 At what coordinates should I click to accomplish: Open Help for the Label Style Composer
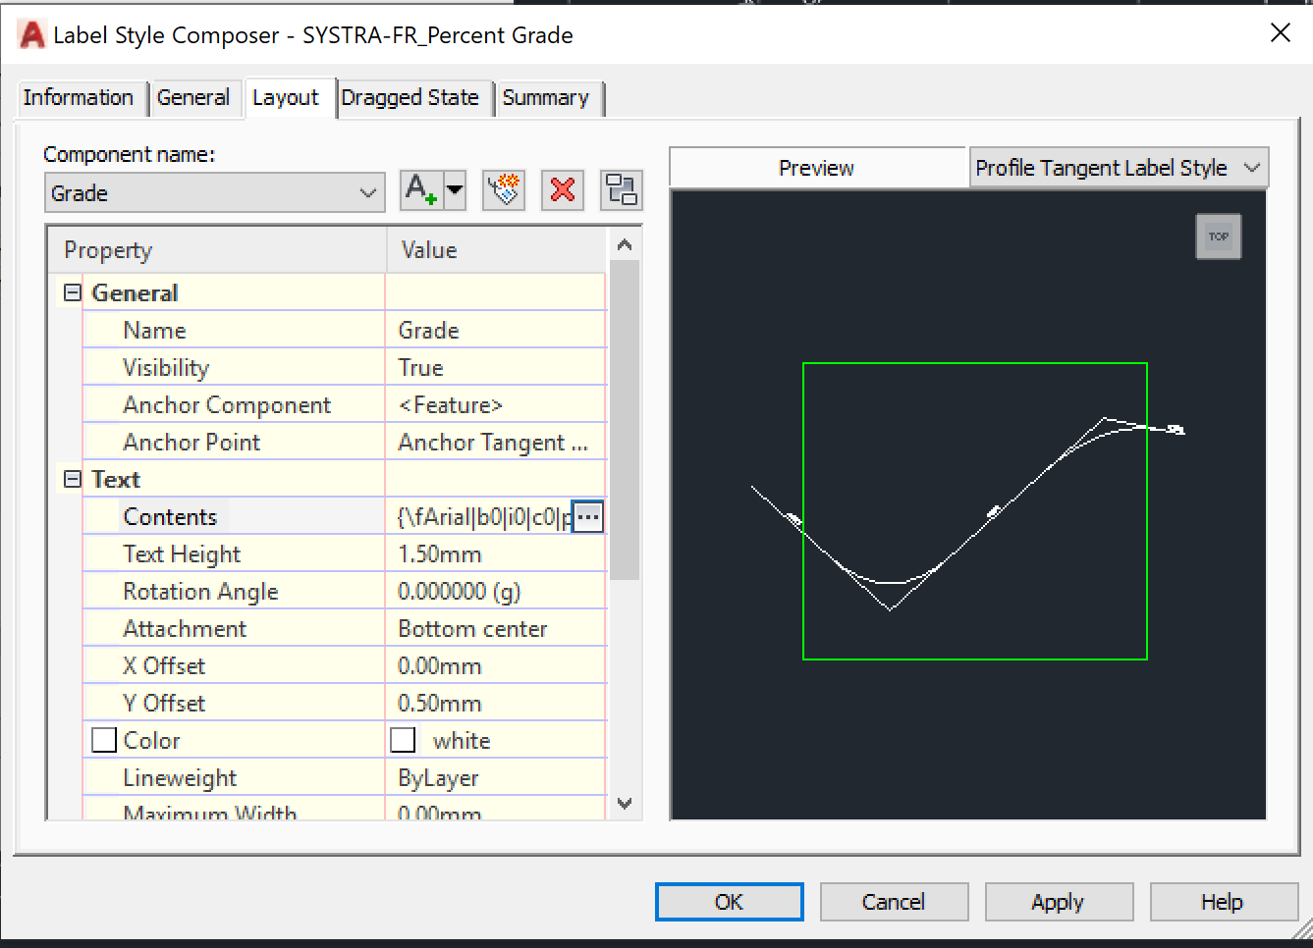(x=1223, y=901)
